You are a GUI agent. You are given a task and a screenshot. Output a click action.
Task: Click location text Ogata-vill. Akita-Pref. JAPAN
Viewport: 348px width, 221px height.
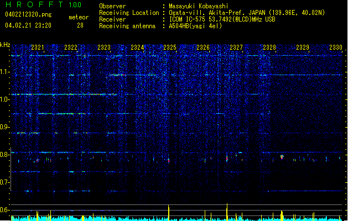pos(217,13)
